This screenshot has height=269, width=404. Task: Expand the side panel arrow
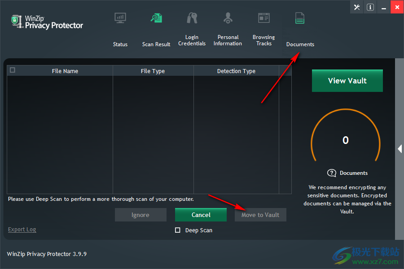(x=400, y=149)
